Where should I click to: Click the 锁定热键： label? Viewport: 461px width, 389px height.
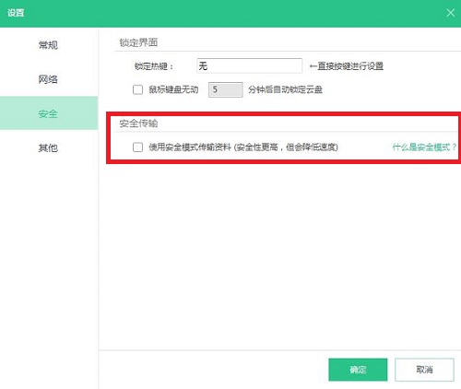point(154,66)
